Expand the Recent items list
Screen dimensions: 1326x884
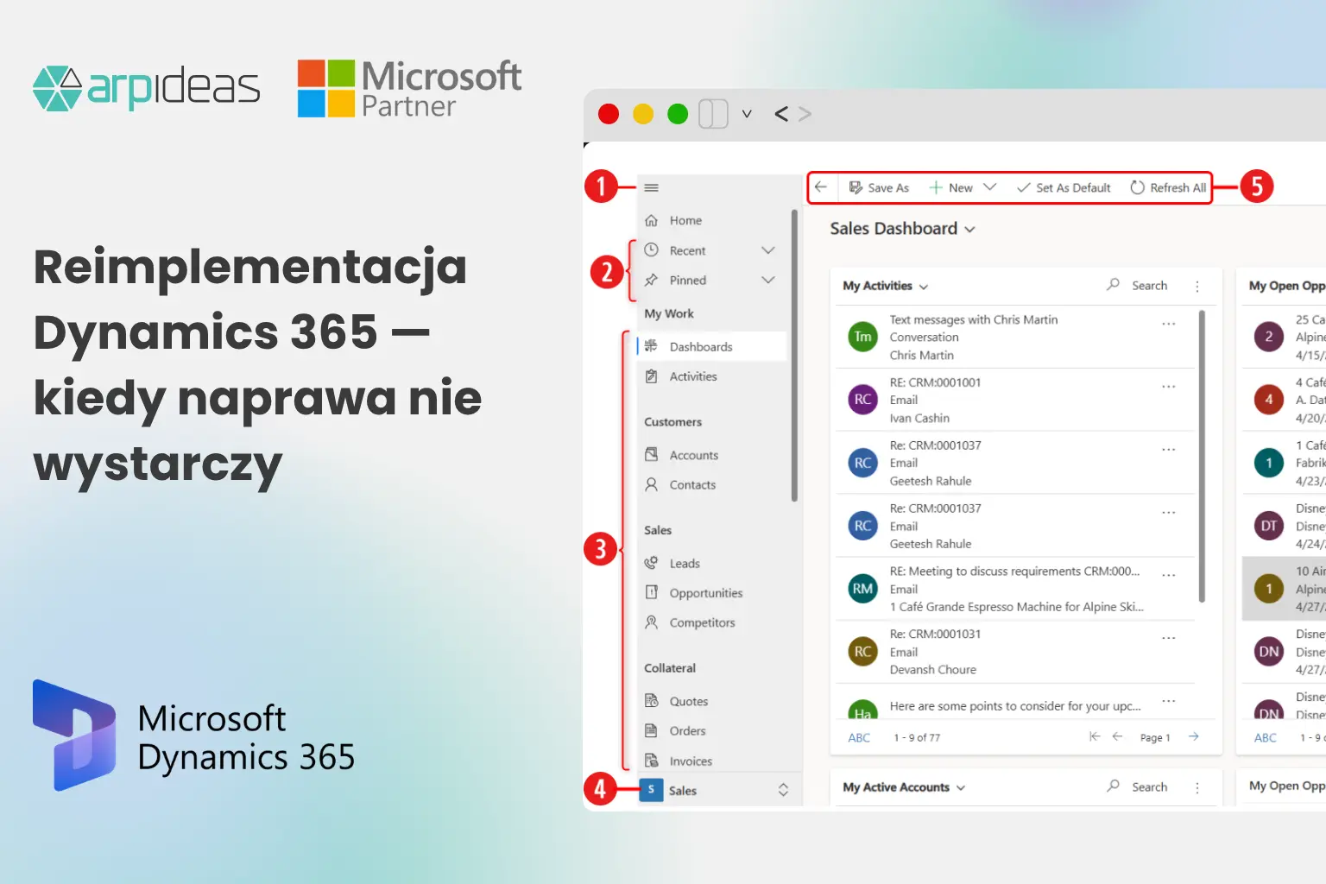click(767, 249)
